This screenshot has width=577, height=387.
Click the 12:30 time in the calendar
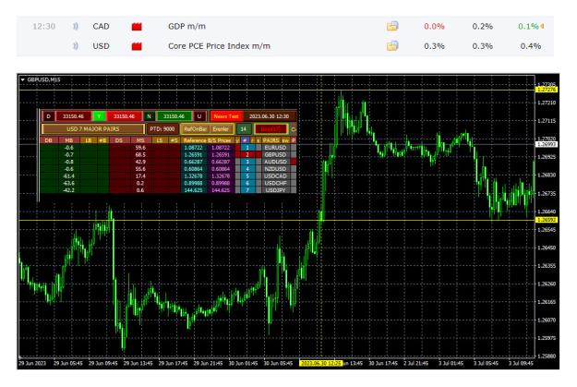(x=43, y=27)
